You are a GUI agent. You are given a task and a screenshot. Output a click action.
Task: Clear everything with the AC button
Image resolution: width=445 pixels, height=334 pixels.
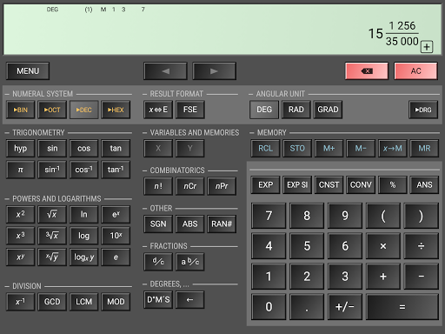click(x=415, y=70)
